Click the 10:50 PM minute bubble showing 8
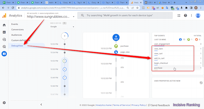The width and height of the screenshot is (204, 109). 65,69
